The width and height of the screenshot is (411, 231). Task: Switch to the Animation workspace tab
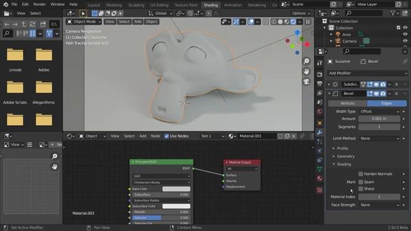(x=232, y=5)
